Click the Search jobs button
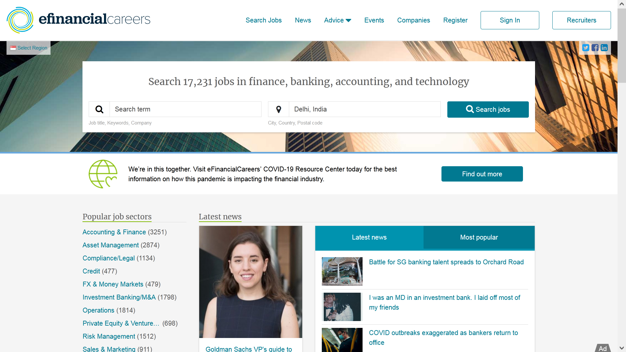The height and width of the screenshot is (352, 626). tap(488, 110)
